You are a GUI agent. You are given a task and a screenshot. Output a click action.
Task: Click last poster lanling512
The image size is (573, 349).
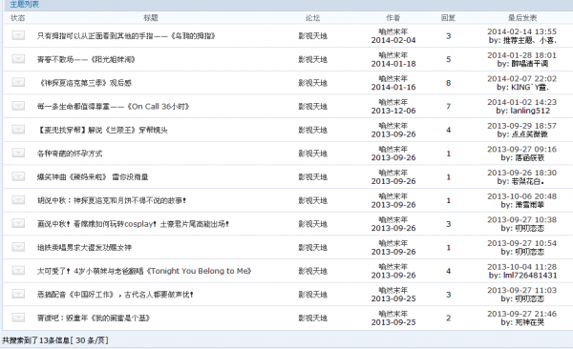click(x=530, y=111)
